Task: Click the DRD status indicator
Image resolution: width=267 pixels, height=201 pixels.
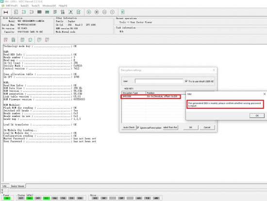Action: pos(30,198)
